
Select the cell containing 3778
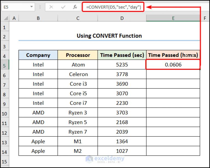122,74
